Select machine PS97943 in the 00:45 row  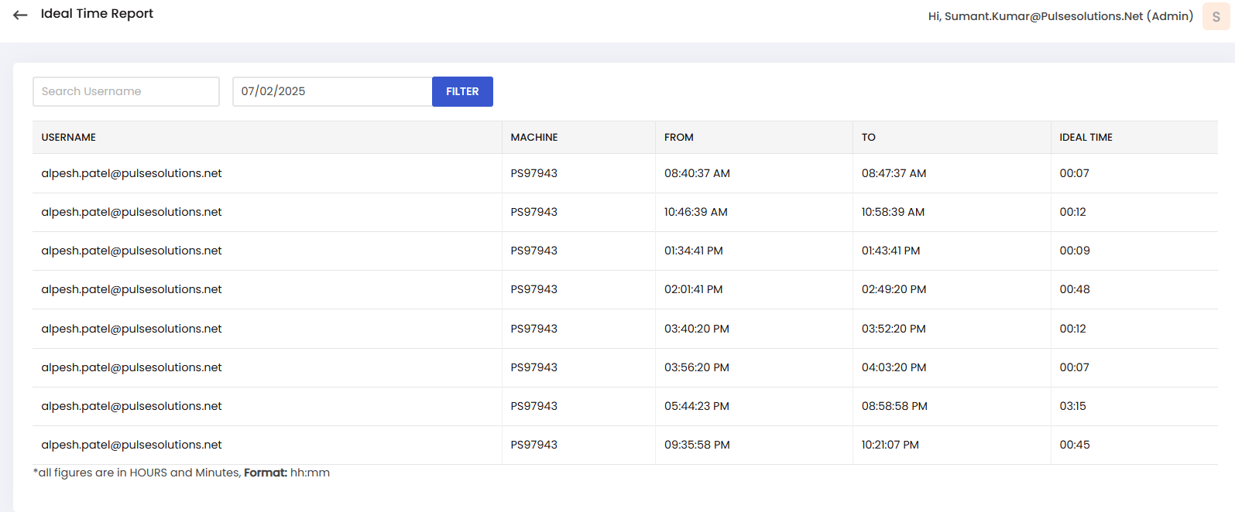533,445
